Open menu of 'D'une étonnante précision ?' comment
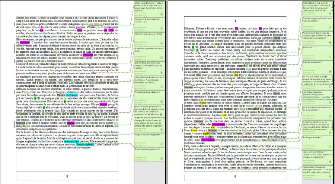Viewport: 335px width, 184px height. [162, 159]
